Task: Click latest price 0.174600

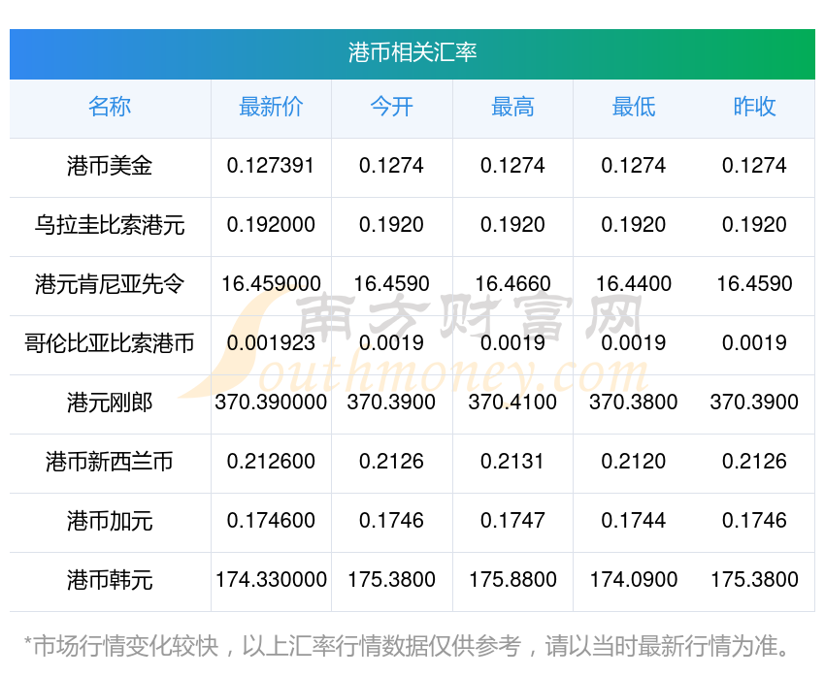Action: click(271, 521)
